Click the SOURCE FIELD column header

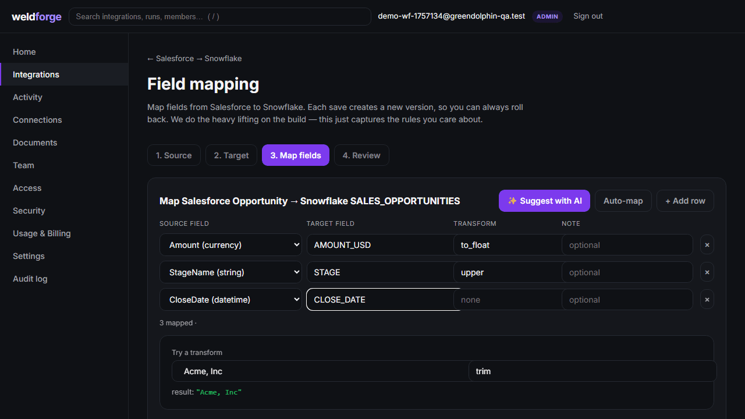[184, 223]
